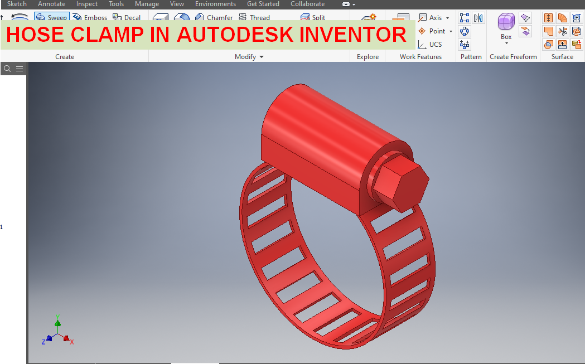Click the Create panel label
585x364 pixels.
[65, 57]
